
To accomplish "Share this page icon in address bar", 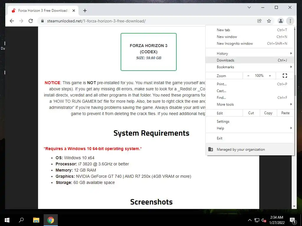I will click(x=260, y=21).
